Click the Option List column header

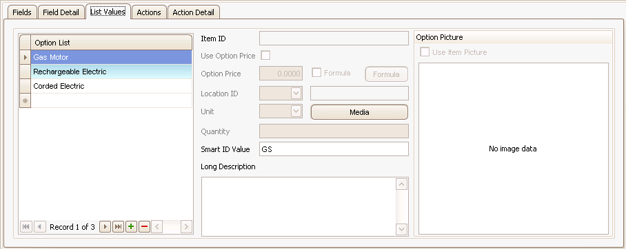(x=112, y=43)
